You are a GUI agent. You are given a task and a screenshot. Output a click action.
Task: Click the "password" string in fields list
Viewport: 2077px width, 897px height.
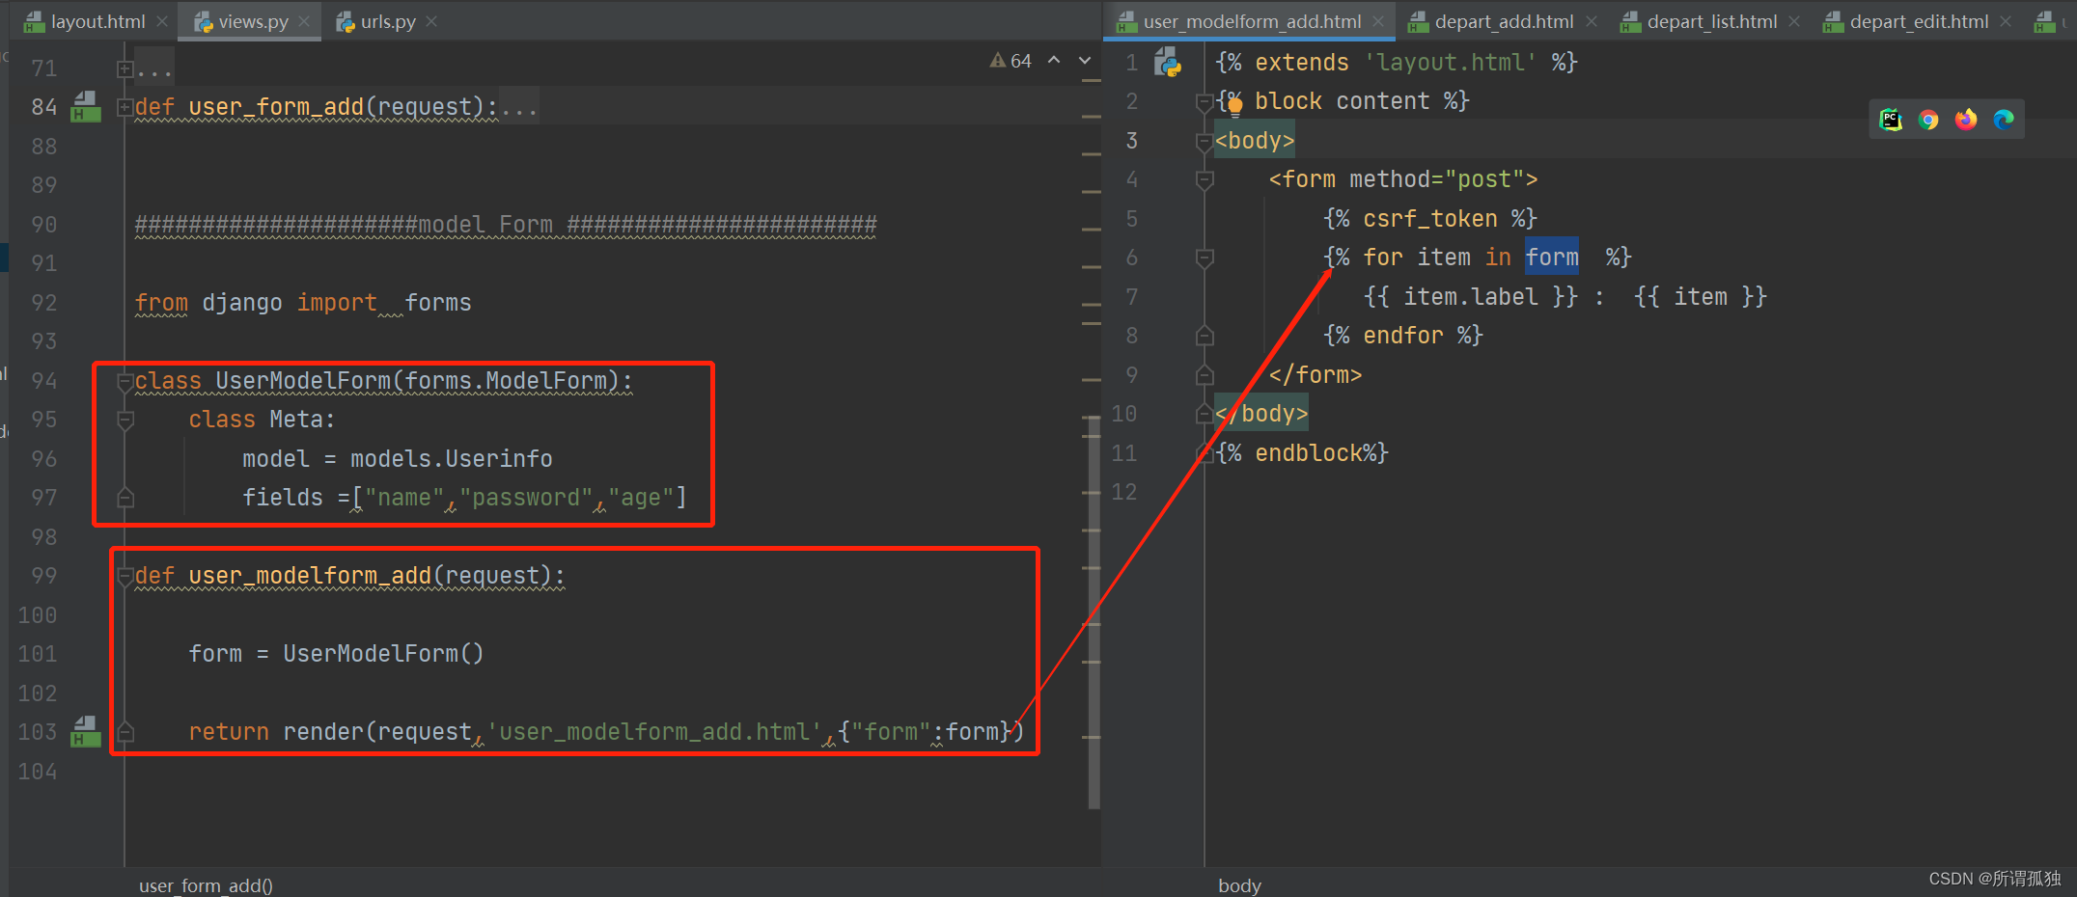(x=526, y=498)
